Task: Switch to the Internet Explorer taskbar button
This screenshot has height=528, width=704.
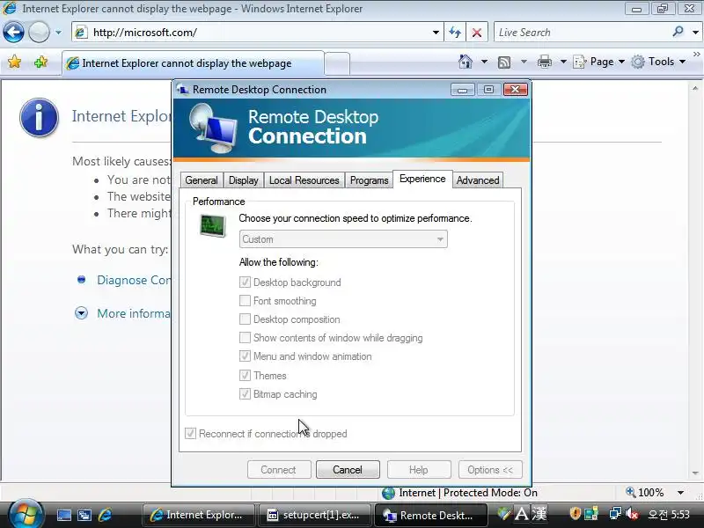Action: coord(199,515)
